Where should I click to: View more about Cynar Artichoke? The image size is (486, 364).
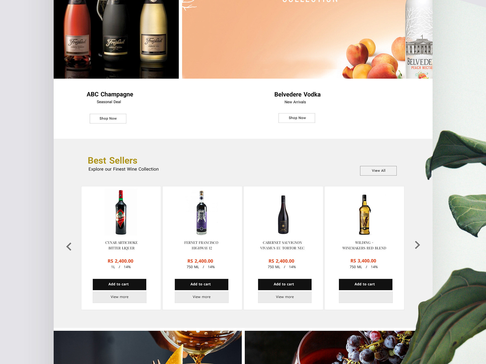point(119,297)
